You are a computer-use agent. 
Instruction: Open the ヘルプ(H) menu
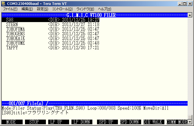click(x=105, y=9)
